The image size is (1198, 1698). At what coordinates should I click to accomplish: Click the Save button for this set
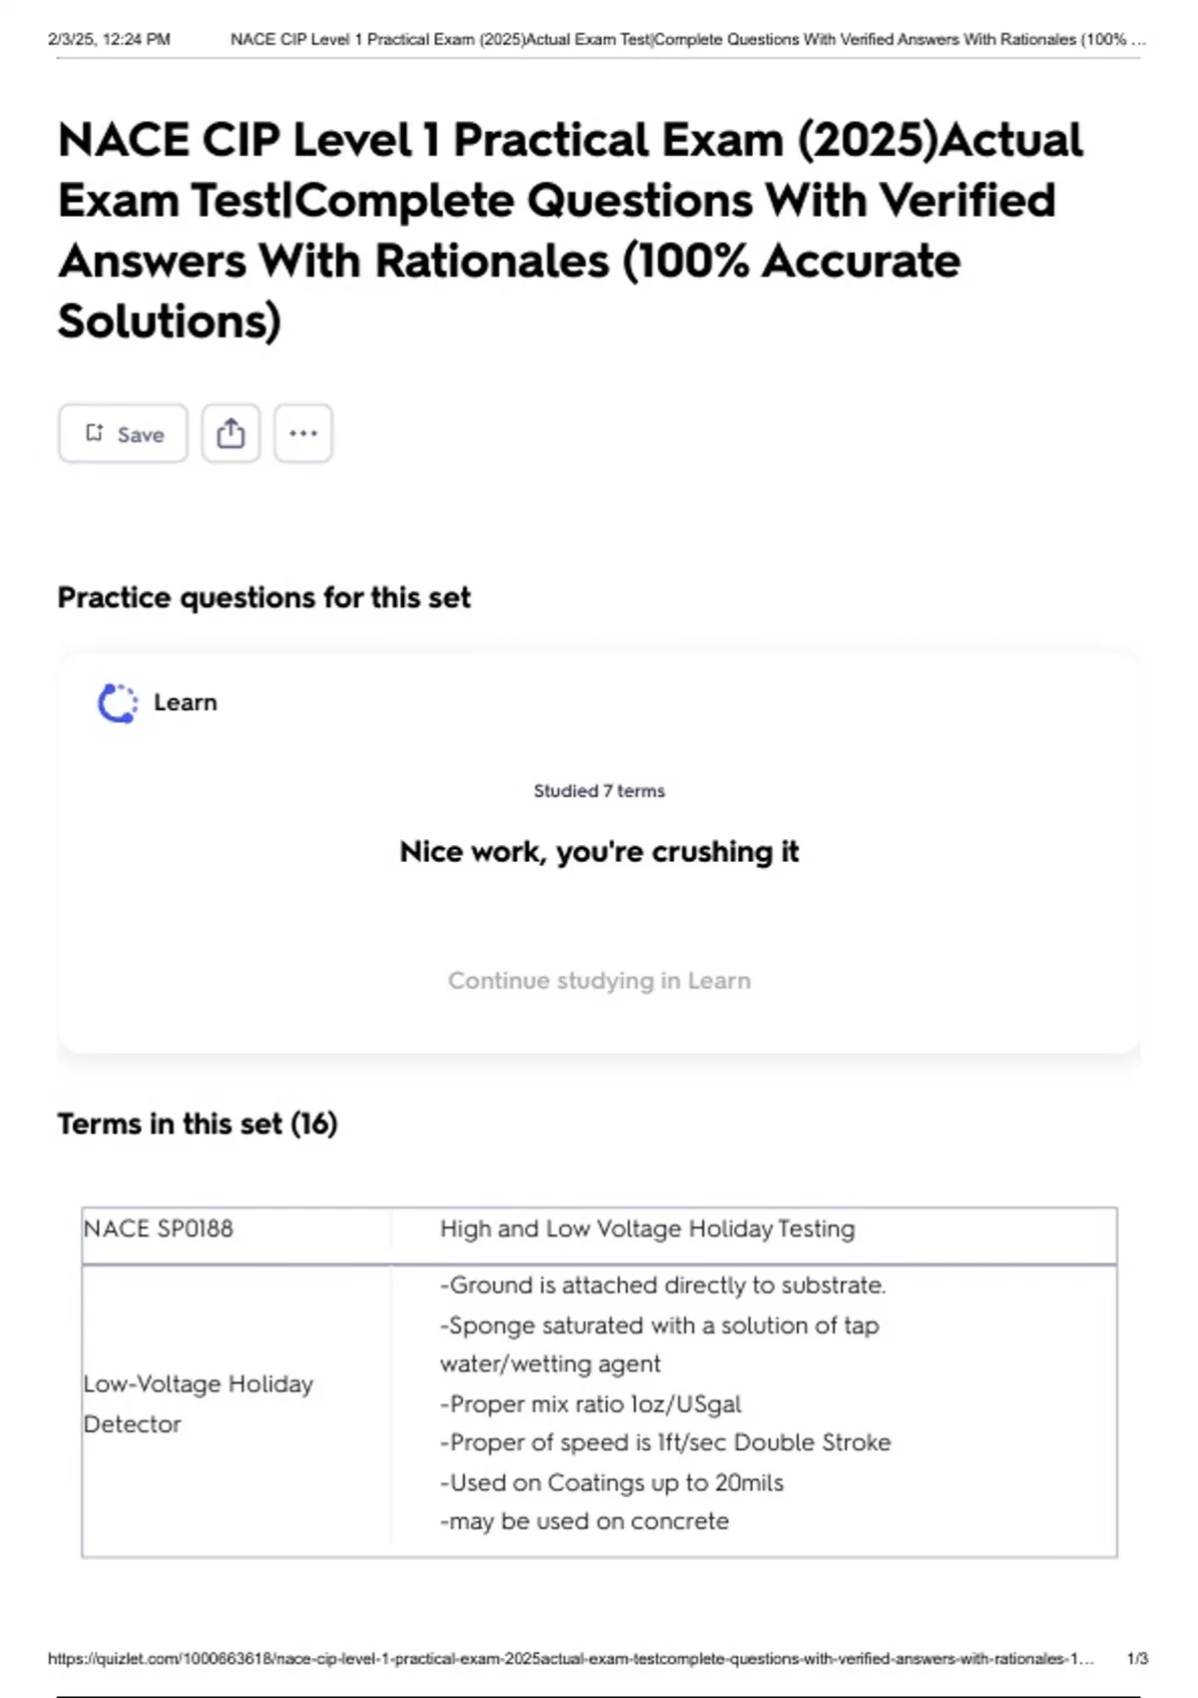point(123,433)
